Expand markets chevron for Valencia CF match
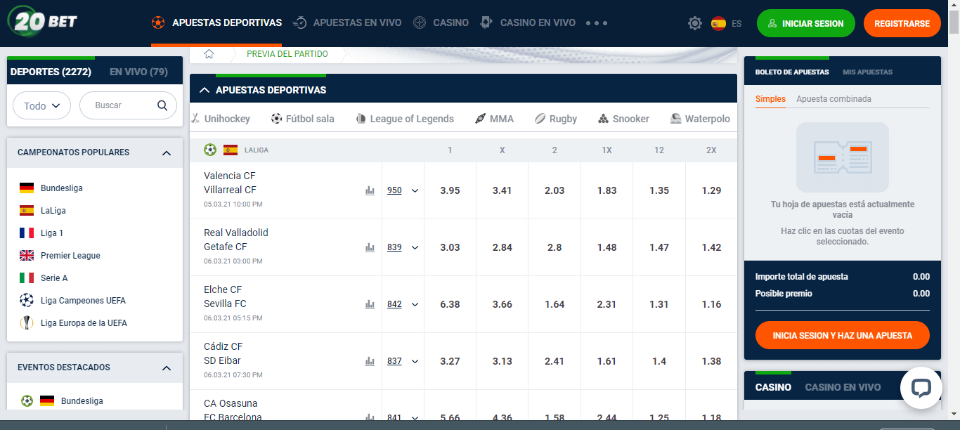Viewport: 960px width, 430px height. coord(415,190)
